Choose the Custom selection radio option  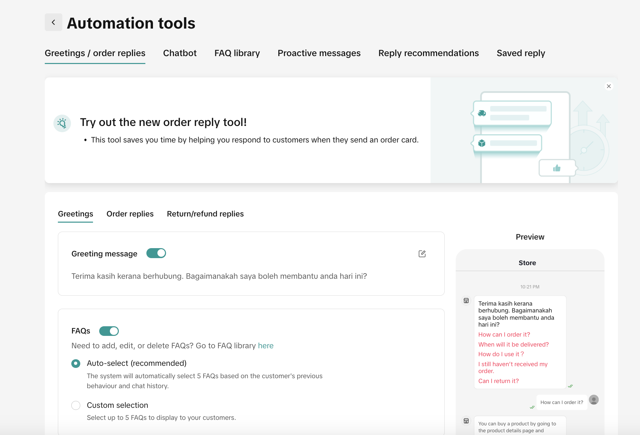click(76, 405)
